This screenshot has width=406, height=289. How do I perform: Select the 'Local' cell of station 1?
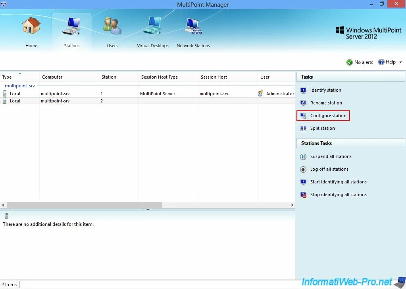coord(15,94)
